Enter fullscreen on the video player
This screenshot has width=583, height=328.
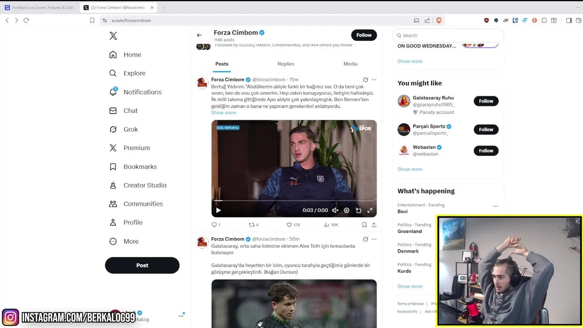coord(370,210)
